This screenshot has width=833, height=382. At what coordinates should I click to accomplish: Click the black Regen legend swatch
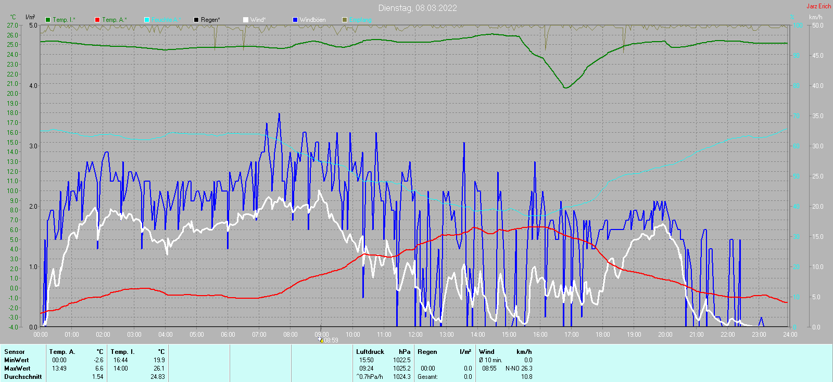point(196,20)
